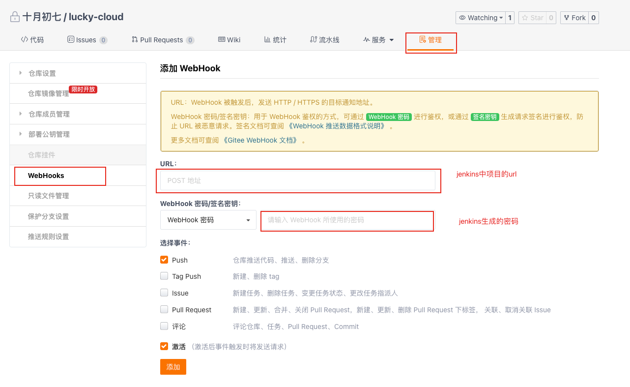Click the bar chart icon of the 统计 tab
Viewport: 630px width, 387px height.
point(267,39)
